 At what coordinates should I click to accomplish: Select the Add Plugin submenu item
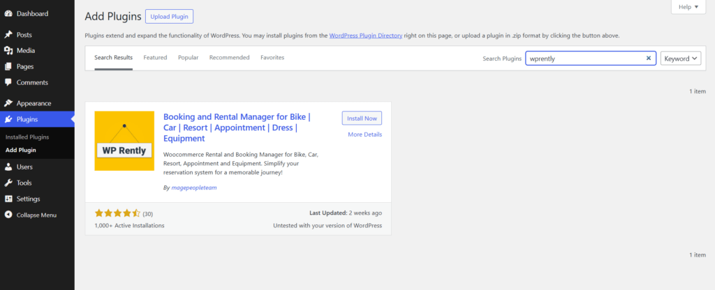(x=20, y=150)
